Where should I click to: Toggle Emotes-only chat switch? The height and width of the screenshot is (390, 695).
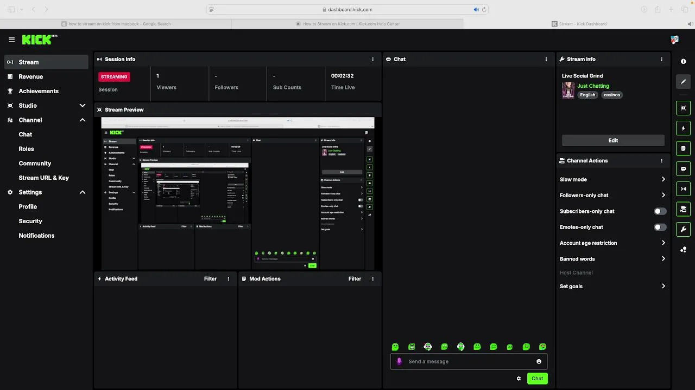[660, 227]
